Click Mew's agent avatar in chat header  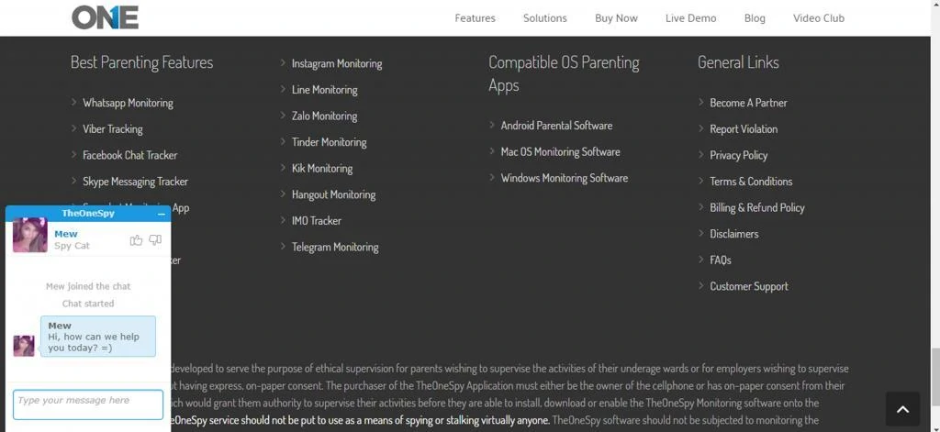click(x=30, y=235)
